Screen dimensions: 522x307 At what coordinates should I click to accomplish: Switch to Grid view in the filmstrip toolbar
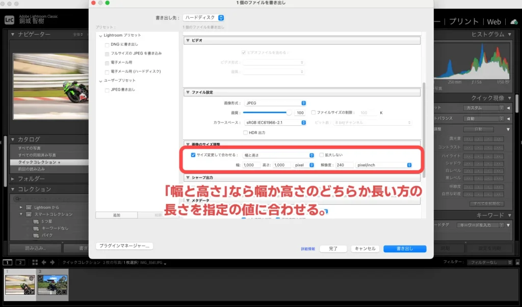(35, 262)
